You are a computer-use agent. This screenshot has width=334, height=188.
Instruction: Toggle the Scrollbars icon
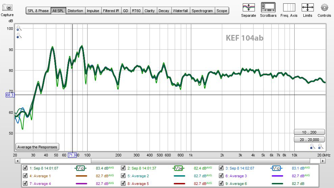[268, 8]
